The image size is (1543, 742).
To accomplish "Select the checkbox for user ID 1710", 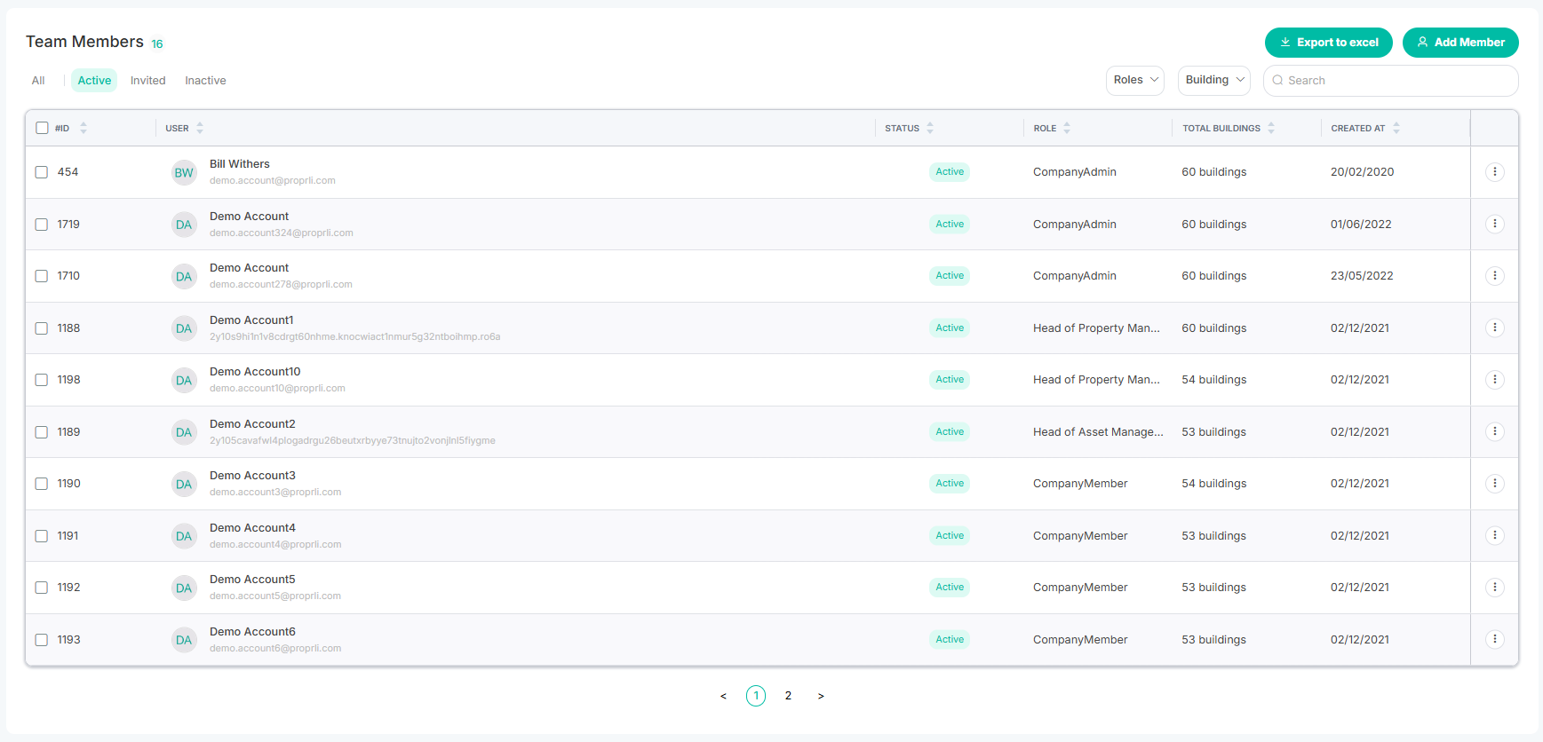I will tap(42, 276).
